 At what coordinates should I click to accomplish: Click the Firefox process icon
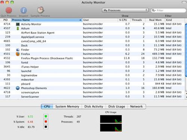[x=18, y=54]
